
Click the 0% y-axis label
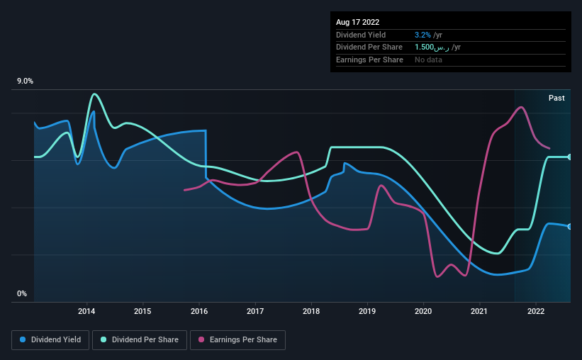pos(22,293)
